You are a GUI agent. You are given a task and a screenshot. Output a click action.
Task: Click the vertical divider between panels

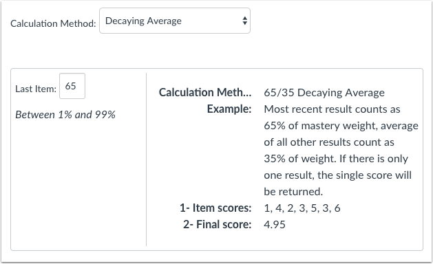[147, 159]
